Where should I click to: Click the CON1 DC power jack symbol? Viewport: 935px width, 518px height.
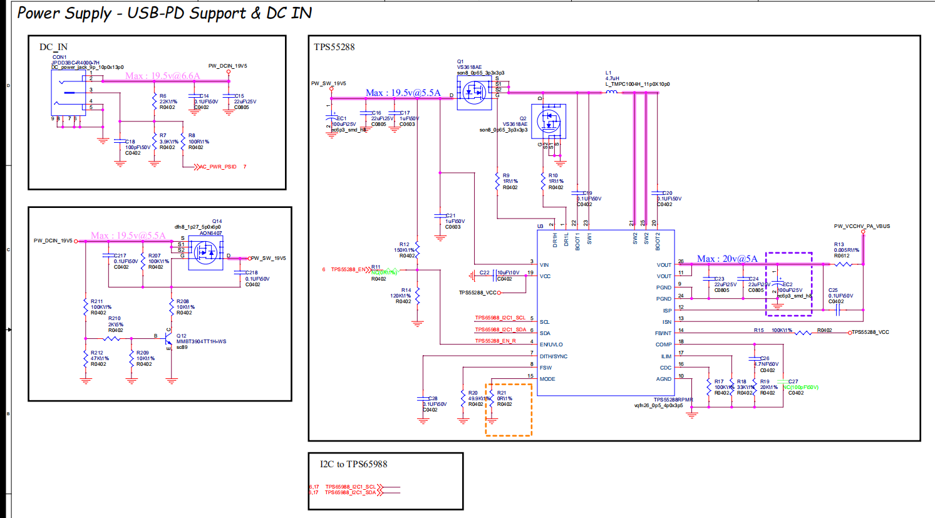tap(70, 93)
